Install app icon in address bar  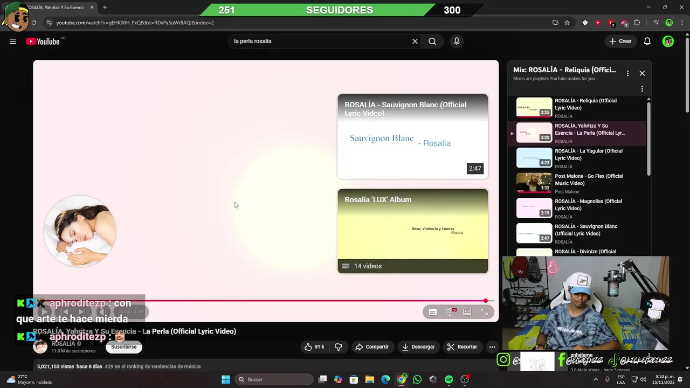tap(555, 23)
